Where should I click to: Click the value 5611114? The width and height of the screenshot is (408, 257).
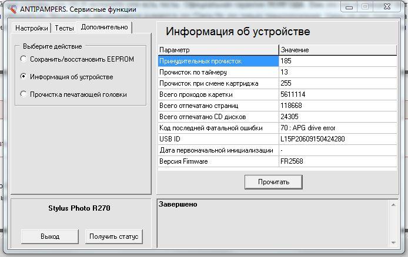[293, 94]
